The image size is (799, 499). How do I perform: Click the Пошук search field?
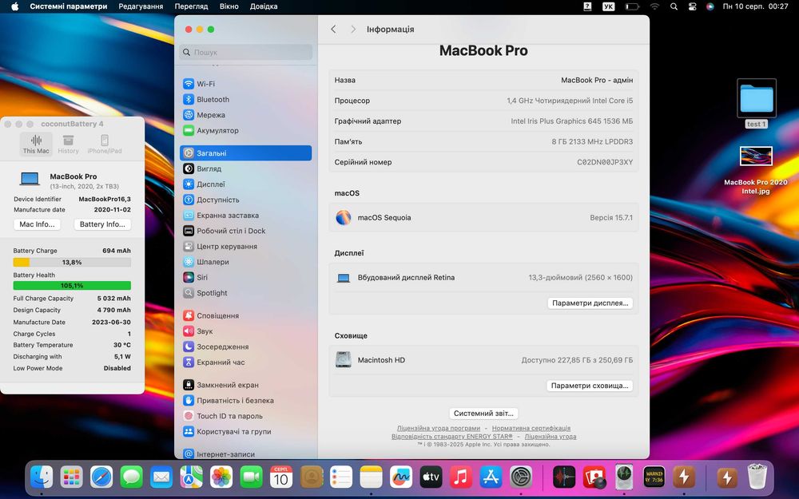tap(245, 52)
